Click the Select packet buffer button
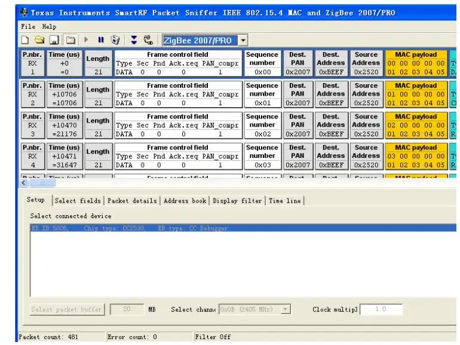 (x=67, y=309)
